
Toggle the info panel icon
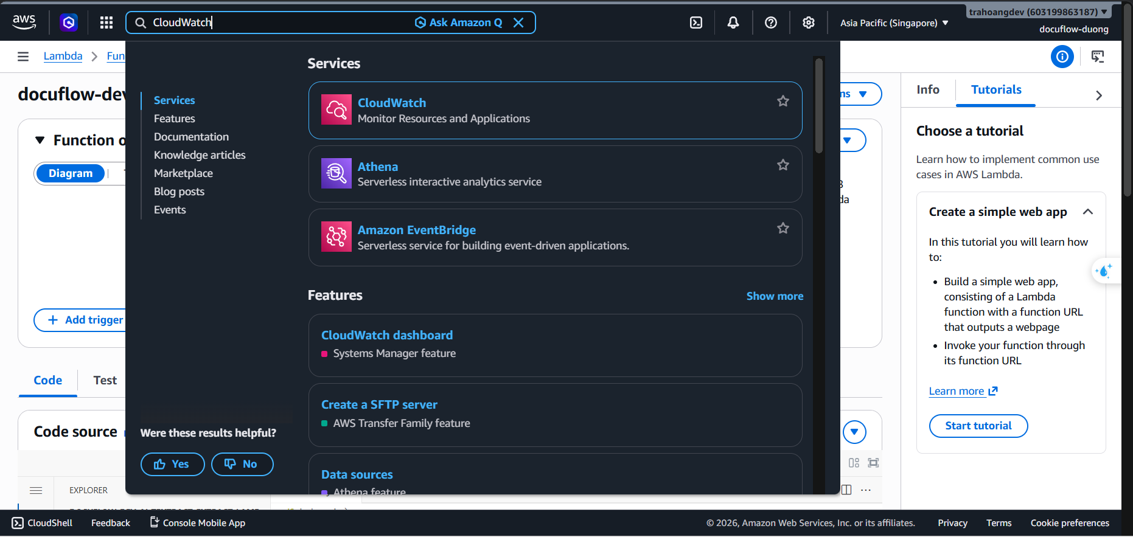coord(1062,57)
